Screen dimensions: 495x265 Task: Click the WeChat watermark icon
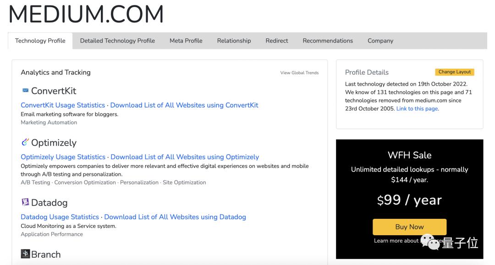tap(430, 242)
